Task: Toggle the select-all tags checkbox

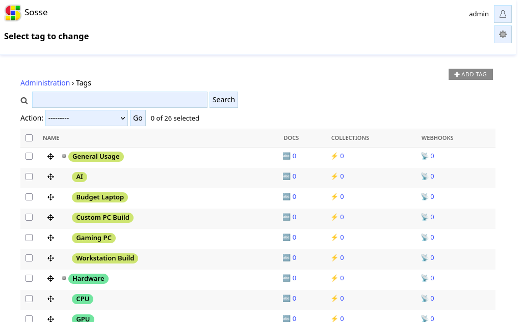Action: click(29, 138)
